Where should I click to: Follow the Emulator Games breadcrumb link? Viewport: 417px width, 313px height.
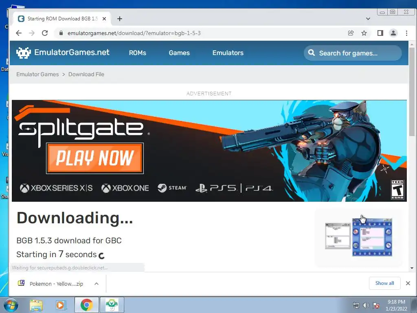coord(37,74)
